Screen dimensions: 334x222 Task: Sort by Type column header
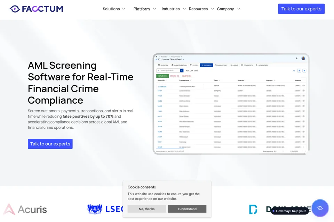pyautogui.click(x=217, y=80)
